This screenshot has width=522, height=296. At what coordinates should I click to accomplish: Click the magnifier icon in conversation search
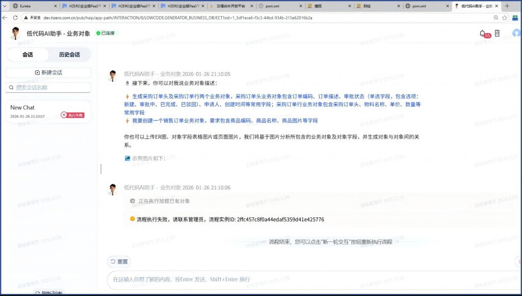[11, 88]
